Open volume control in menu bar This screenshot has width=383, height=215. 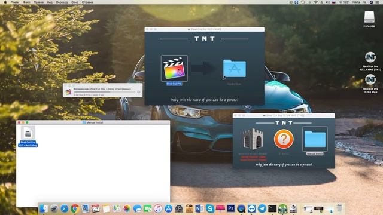[327, 2]
